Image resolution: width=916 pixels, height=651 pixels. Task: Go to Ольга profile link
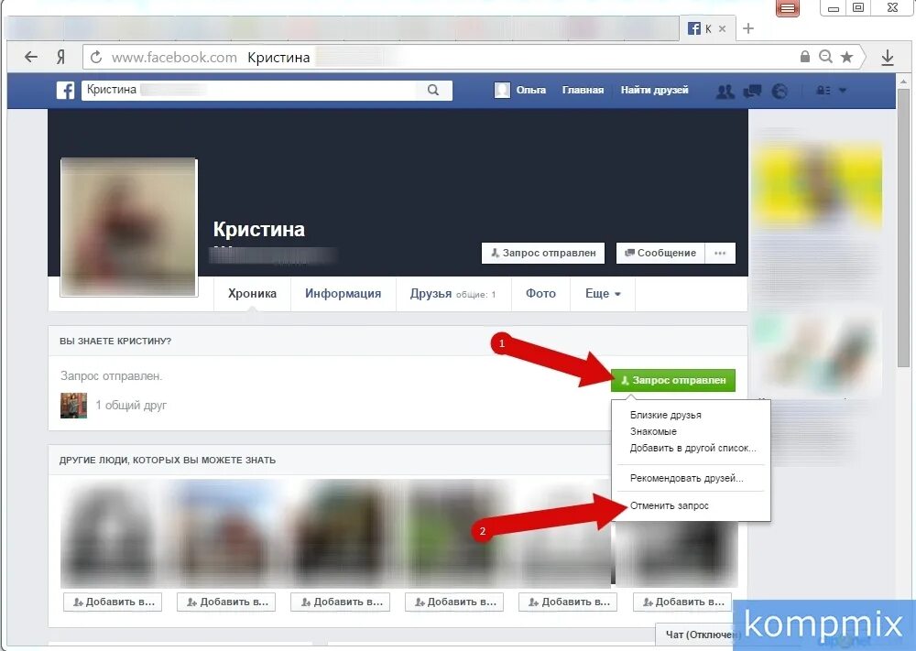[x=530, y=90]
